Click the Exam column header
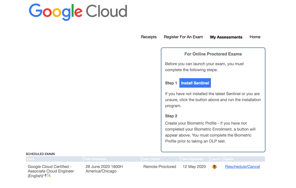Image resolution: width=296 pixels, height=188 pixels. coord(54,159)
